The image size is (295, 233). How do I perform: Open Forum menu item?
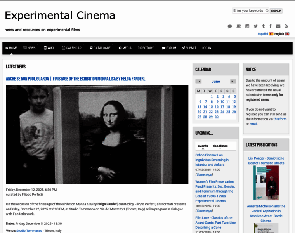coord(169,48)
